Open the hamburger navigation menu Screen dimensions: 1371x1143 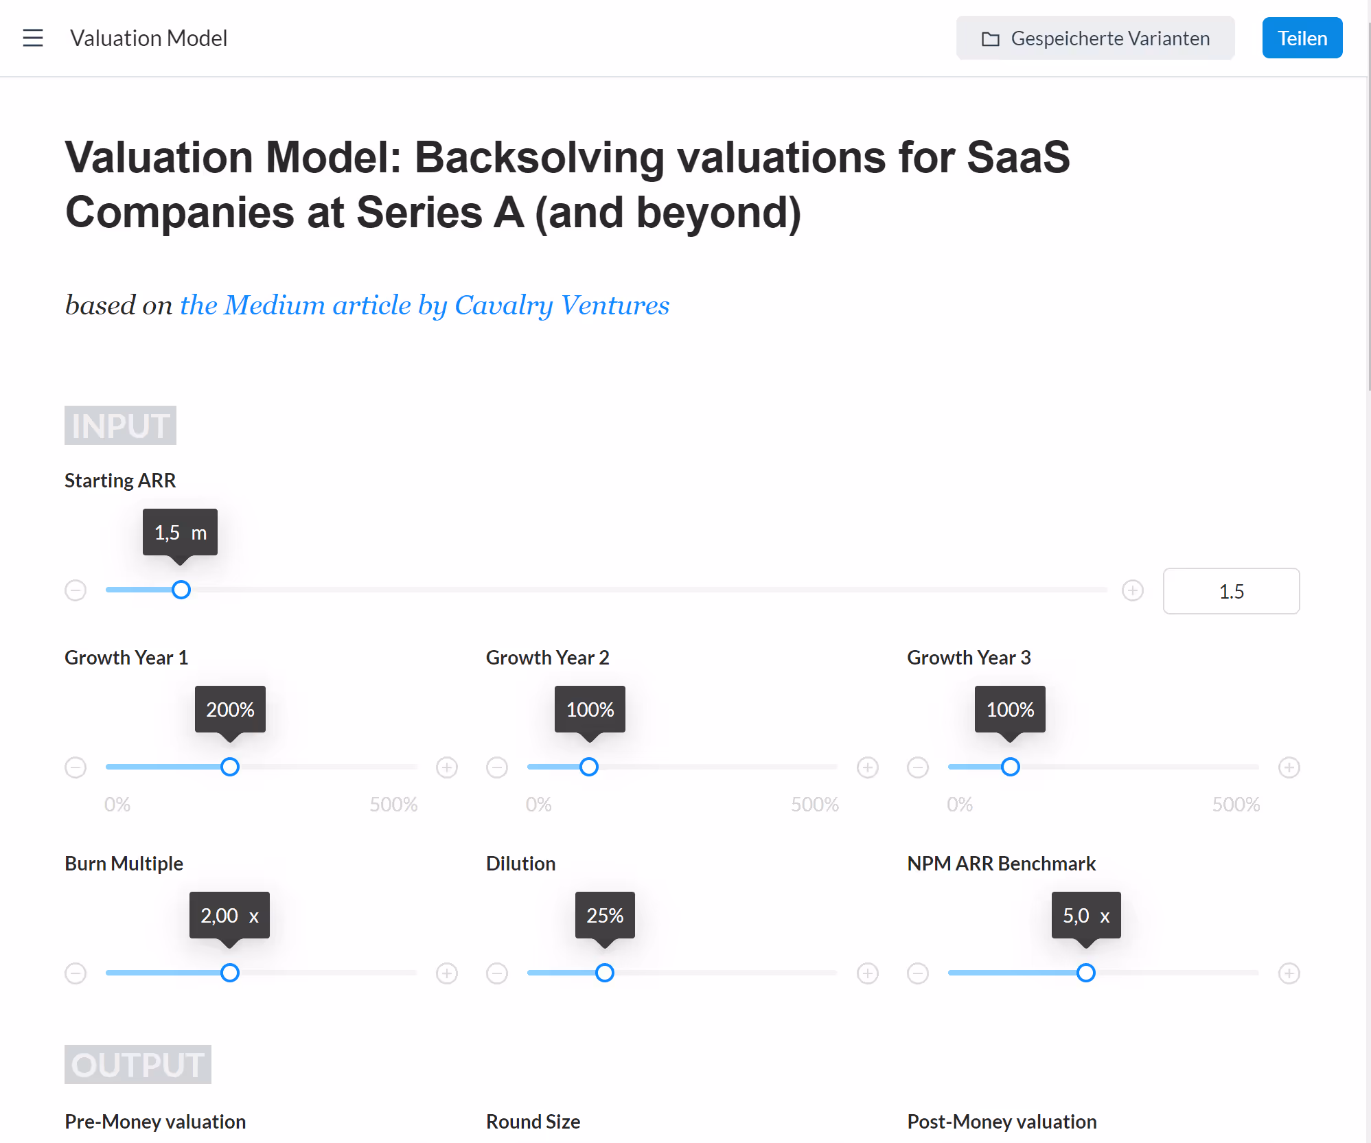[33, 38]
